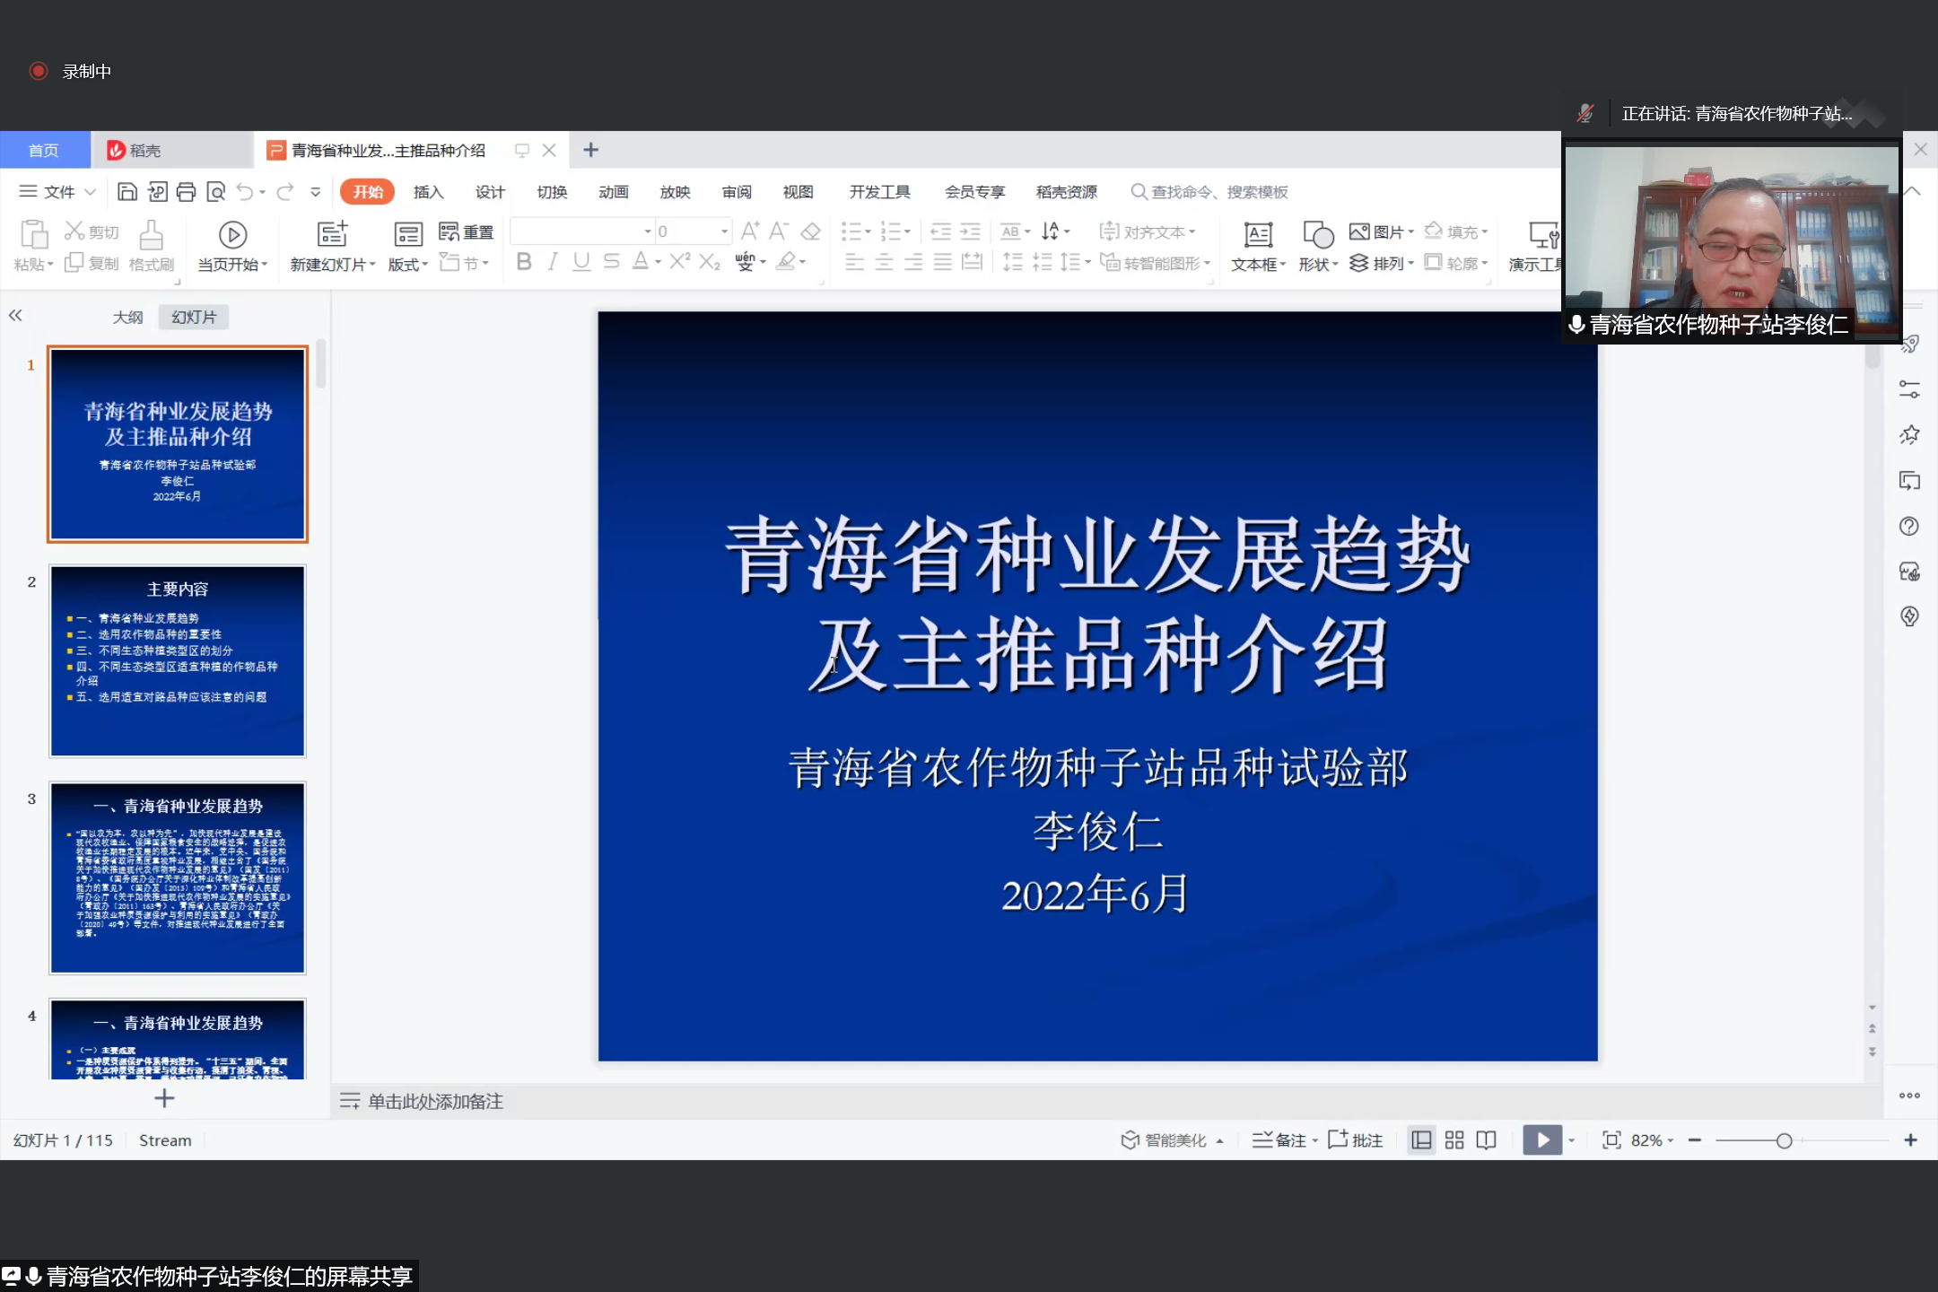Switch to 大纲 outline tab

[x=127, y=317]
